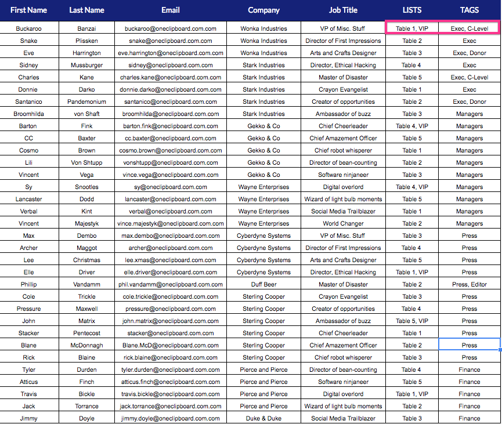The width and height of the screenshot is (502, 424).
Task: Select the Blane.McD@oneclipboard.com.com cell
Action: coord(171,345)
